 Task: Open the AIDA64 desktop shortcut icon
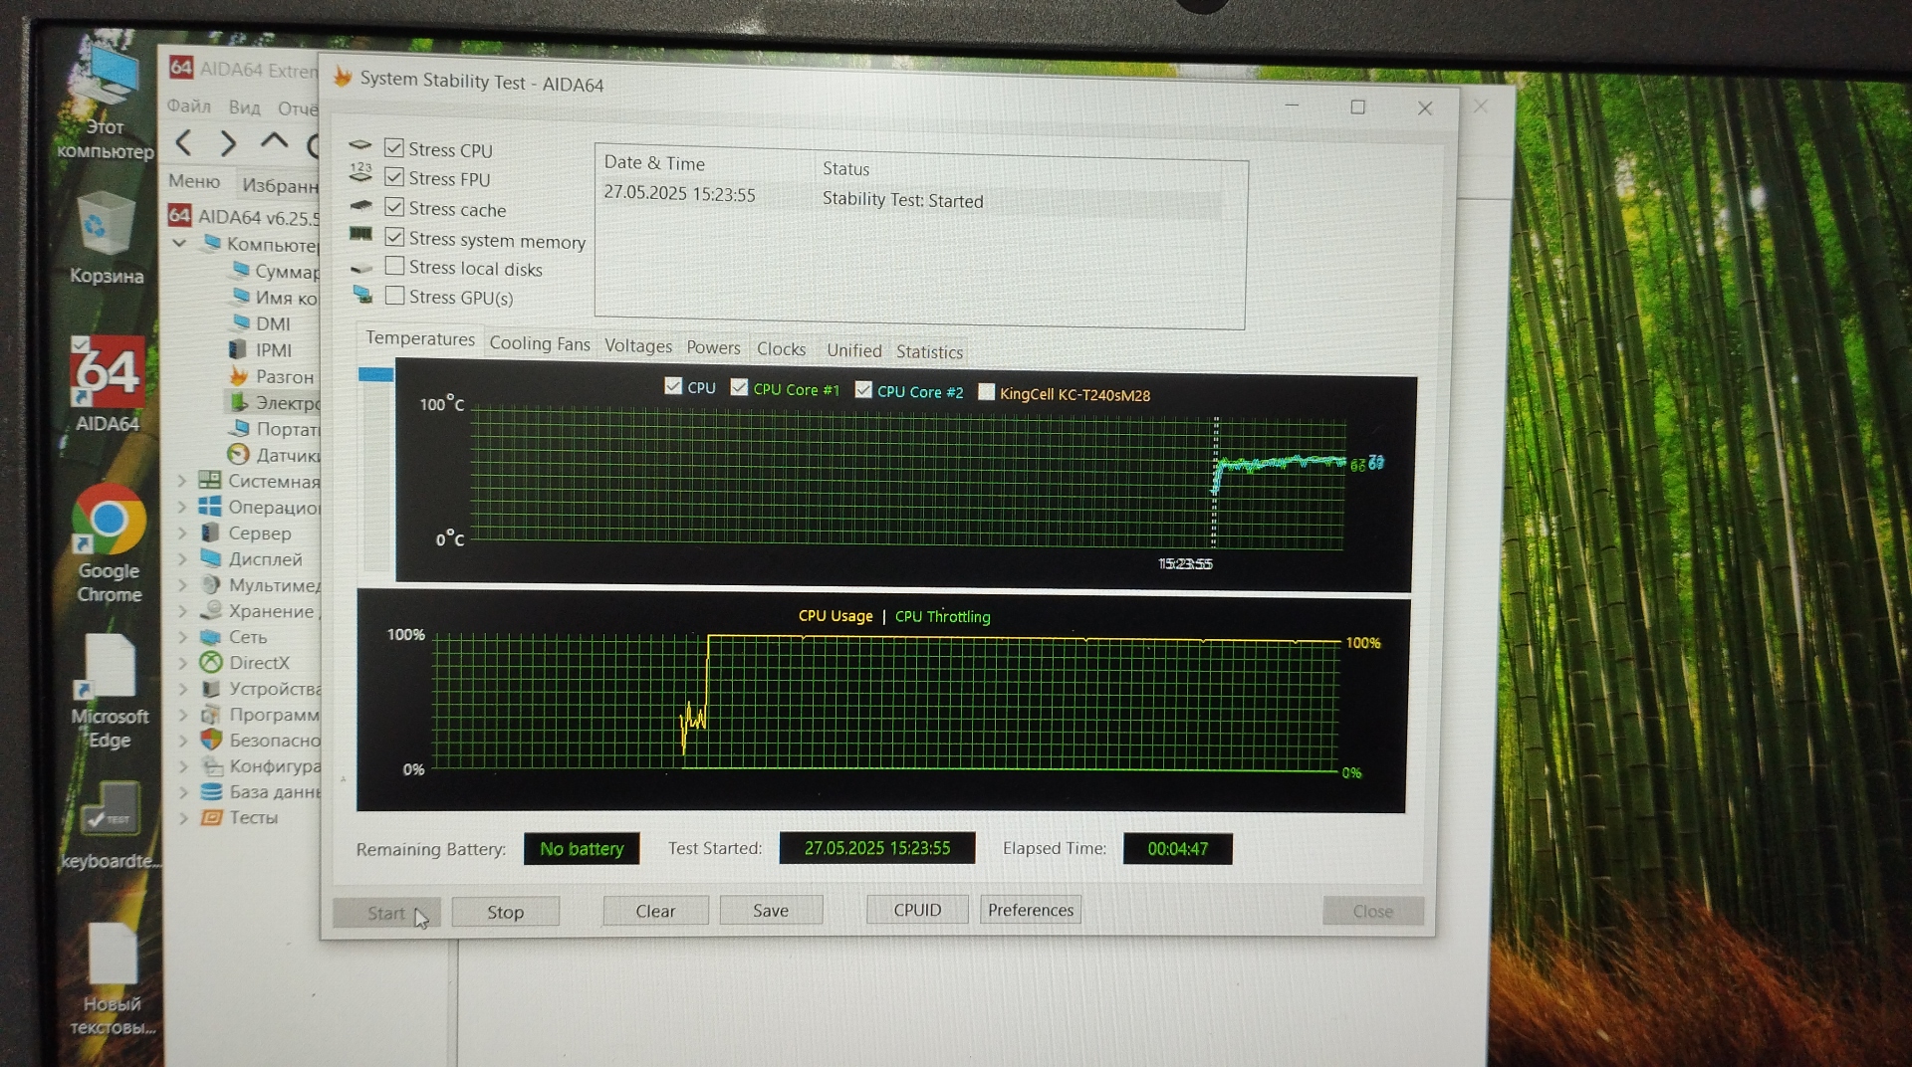coord(108,374)
